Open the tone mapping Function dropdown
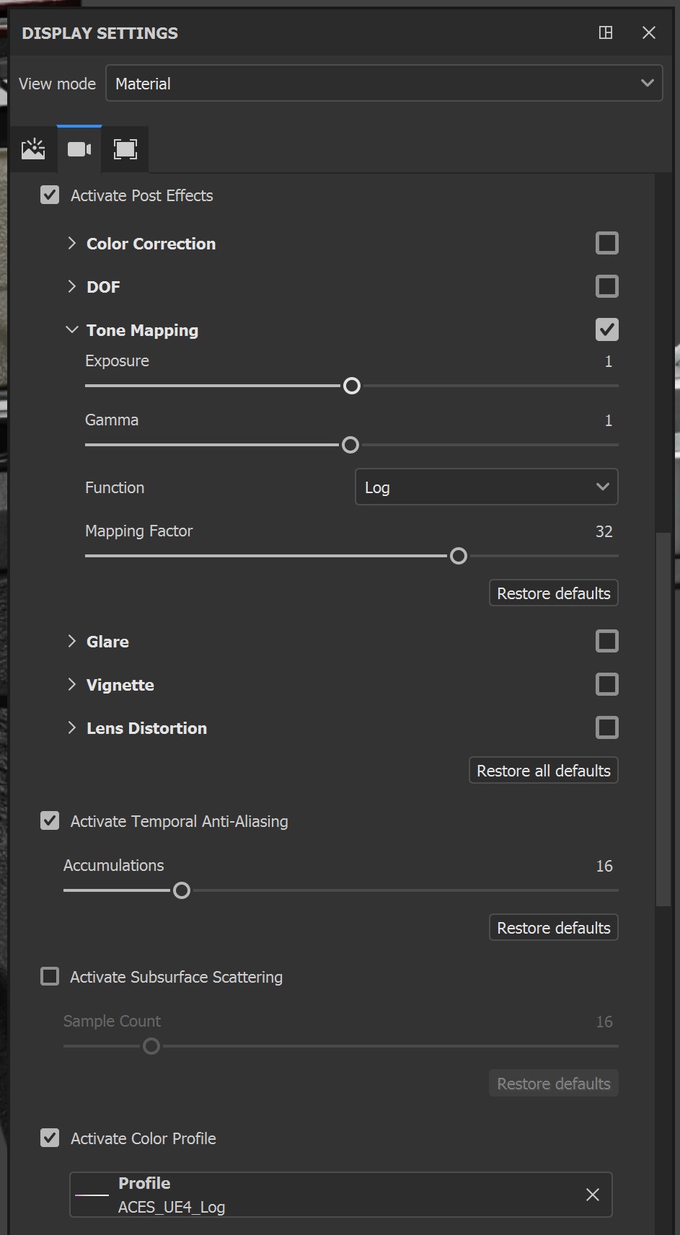Screen dimensions: 680x1235 click(x=486, y=487)
